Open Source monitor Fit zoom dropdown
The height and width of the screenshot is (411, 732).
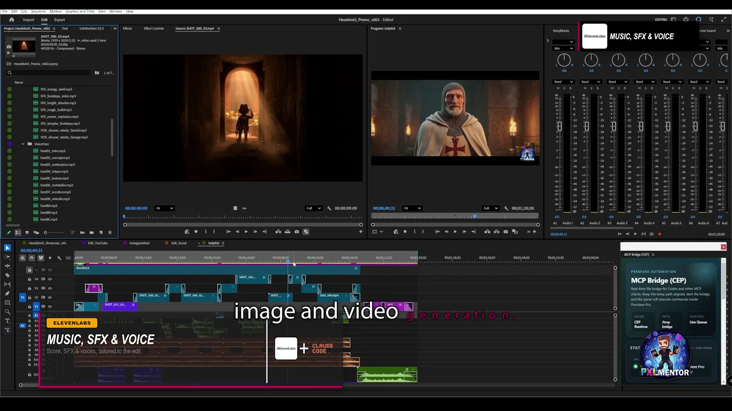164,208
